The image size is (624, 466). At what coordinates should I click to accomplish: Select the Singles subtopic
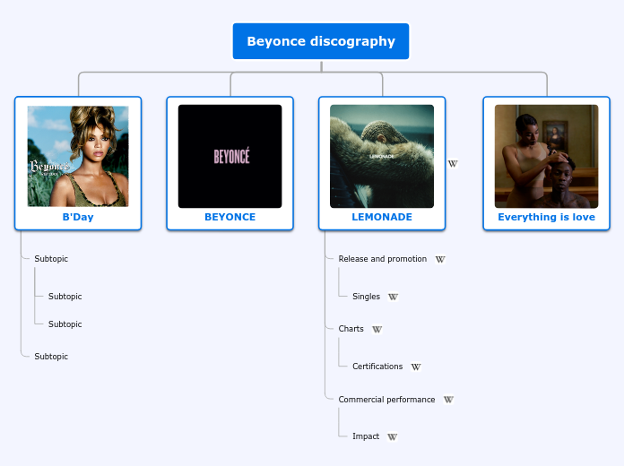(366, 297)
